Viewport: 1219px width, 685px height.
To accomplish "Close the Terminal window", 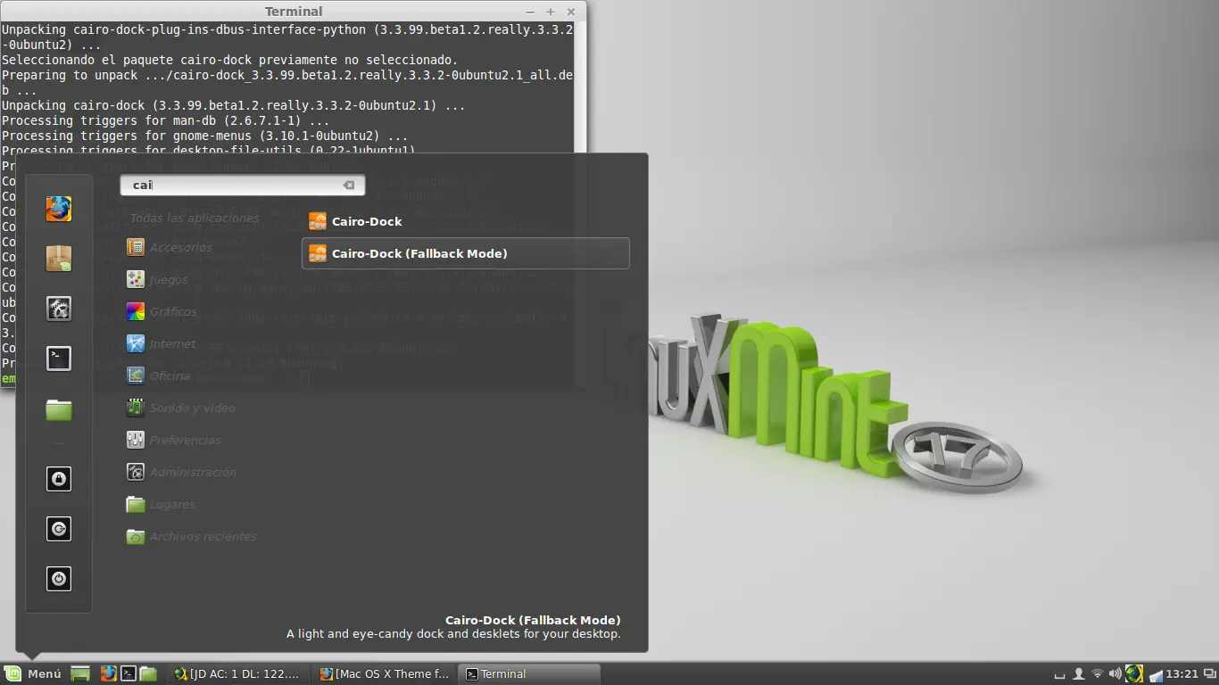I will pos(569,12).
